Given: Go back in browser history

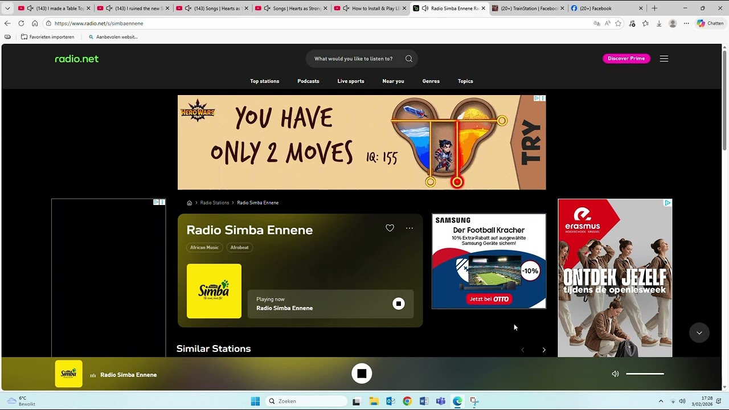Looking at the screenshot, I should pyautogui.click(x=7, y=23).
